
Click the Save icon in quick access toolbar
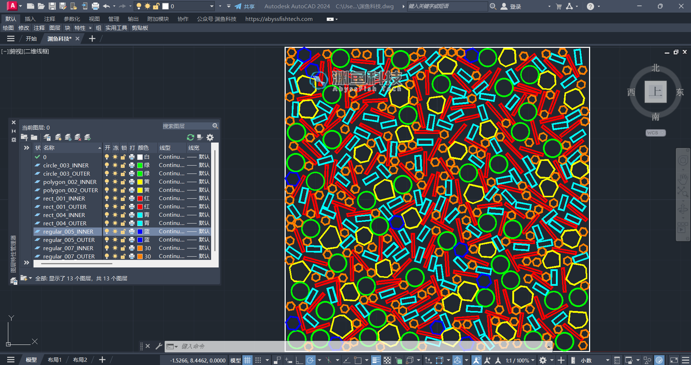point(52,6)
